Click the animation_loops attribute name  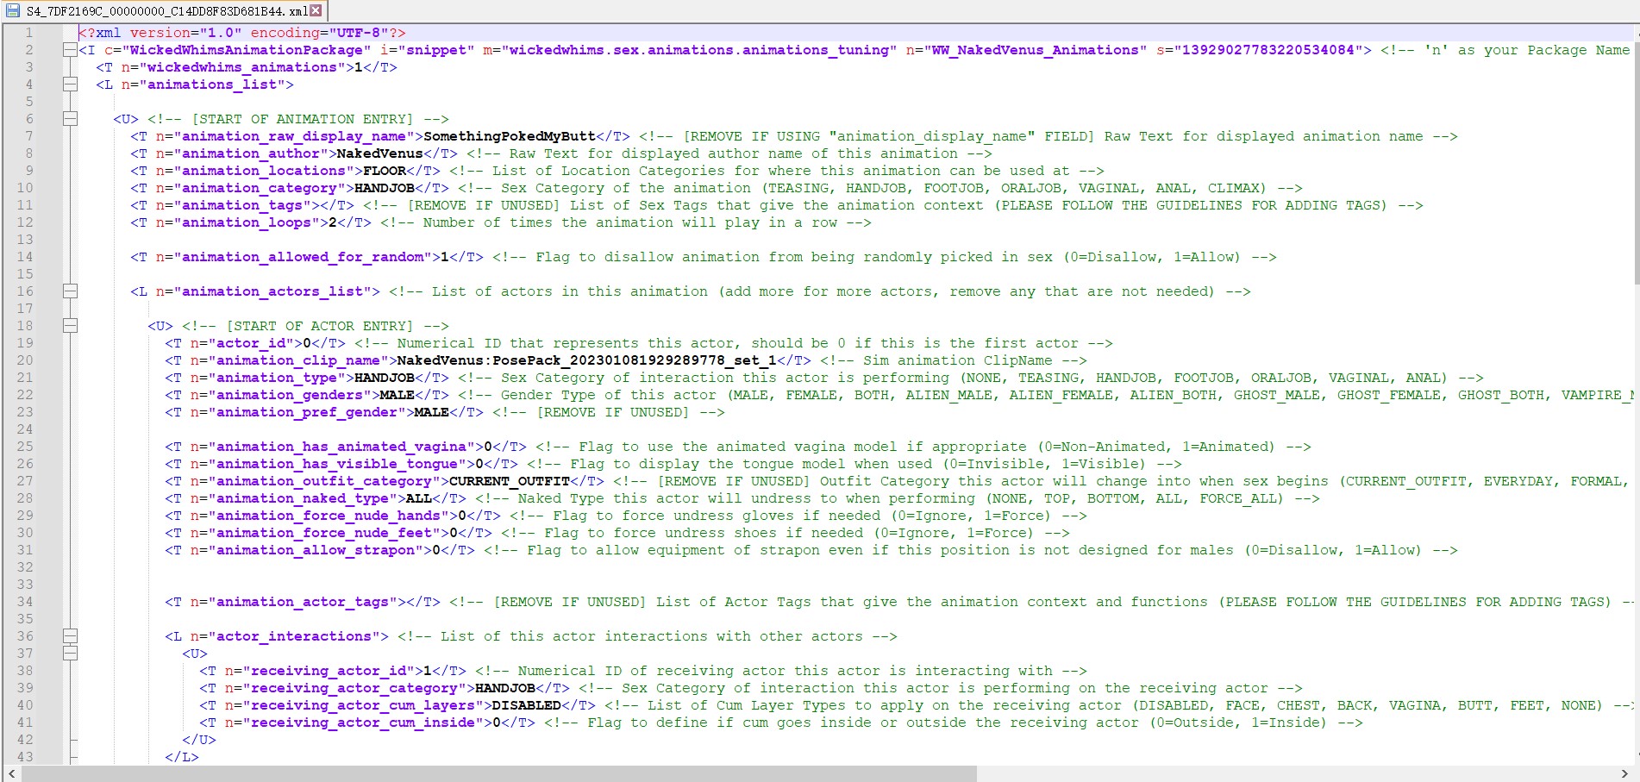click(x=247, y=222)
